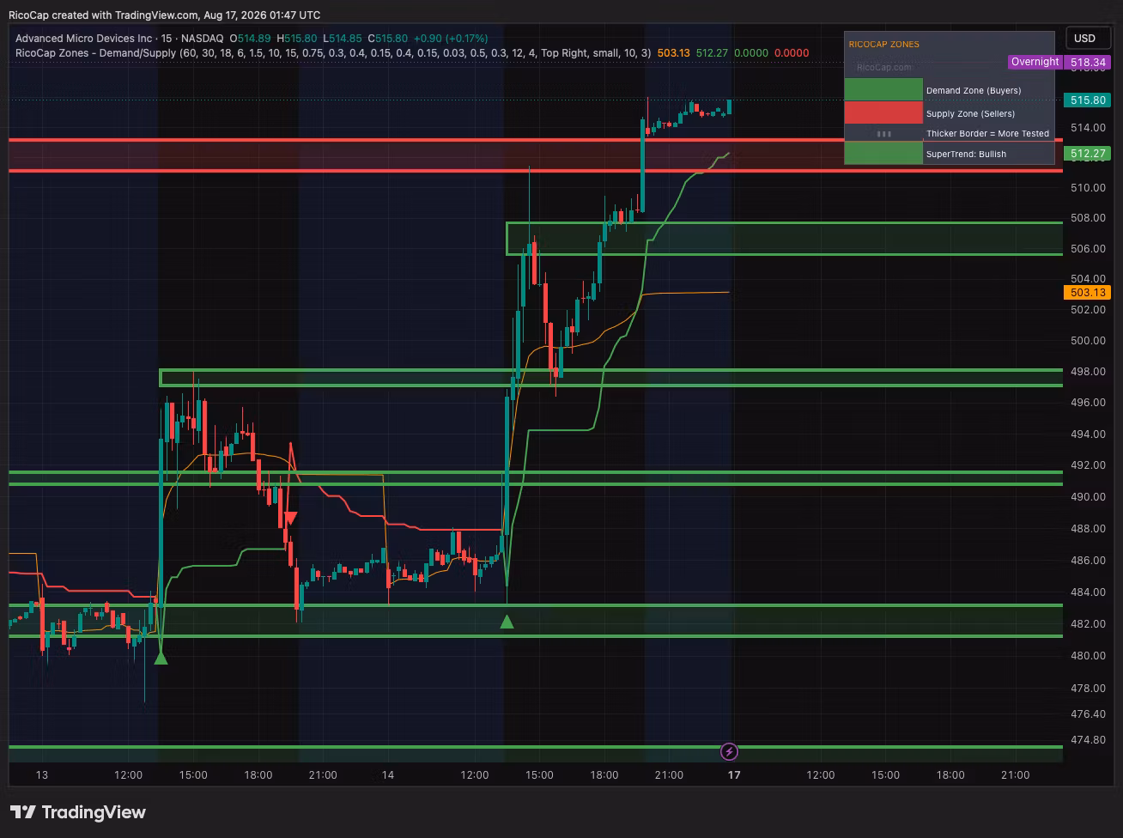
Task: Click the NASDAQ exchange label
Action: pos(201,39)
